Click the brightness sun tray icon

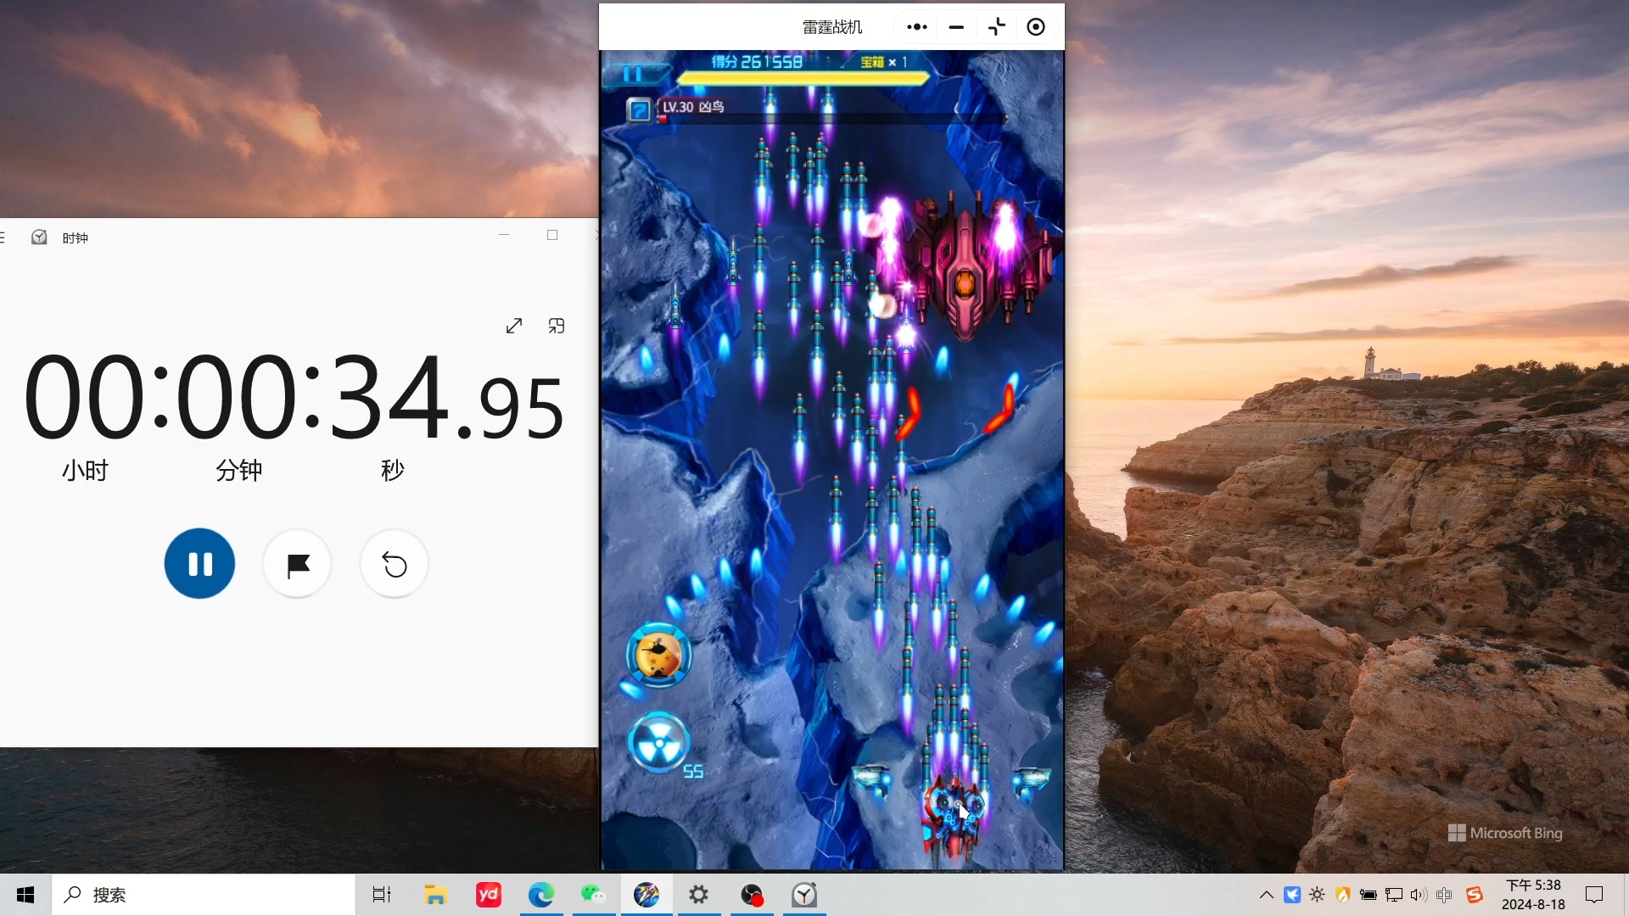tap(1318, 895)
